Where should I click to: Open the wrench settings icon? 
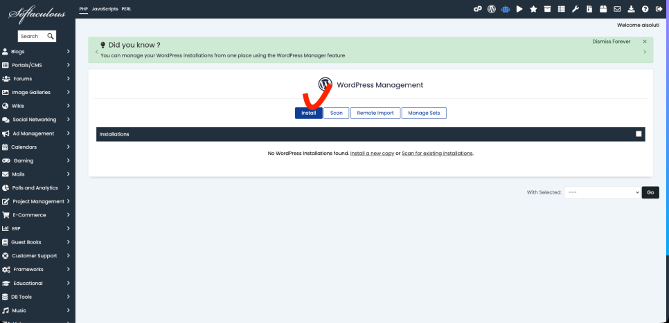pyautogui.click(x=575, y=9)
